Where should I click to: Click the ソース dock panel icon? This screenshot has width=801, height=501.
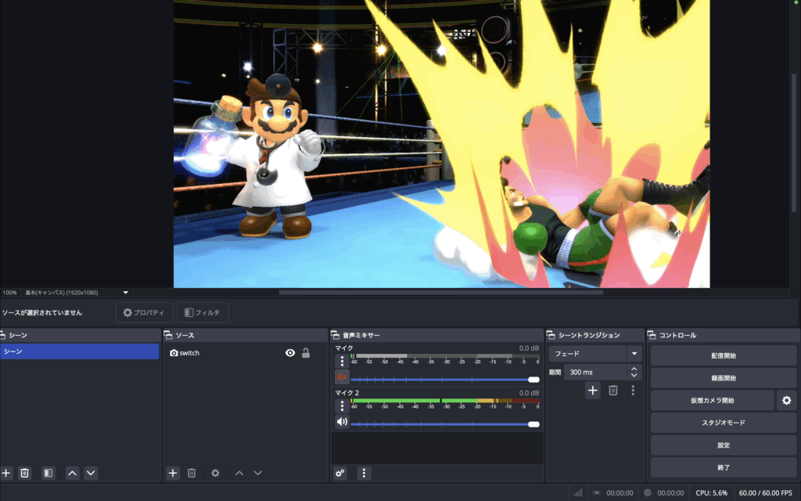168,335
